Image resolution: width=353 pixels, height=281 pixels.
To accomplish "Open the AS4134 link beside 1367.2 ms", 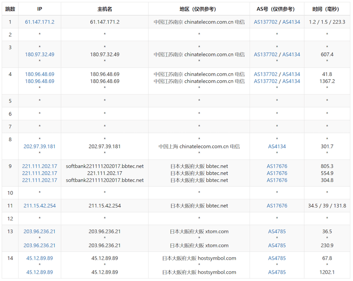I will point(291,81).
